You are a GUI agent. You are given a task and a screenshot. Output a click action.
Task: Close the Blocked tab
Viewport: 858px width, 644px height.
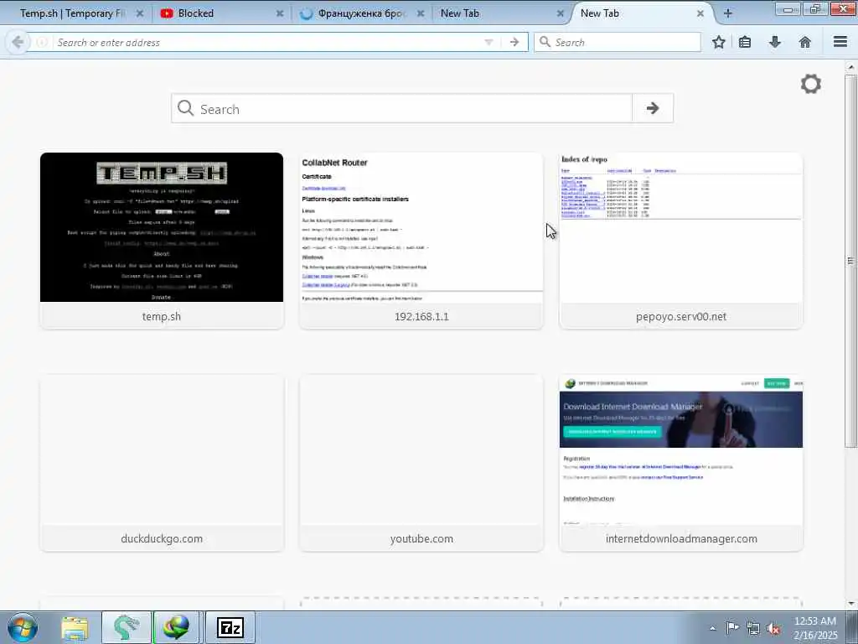click(x=280, y=13)
